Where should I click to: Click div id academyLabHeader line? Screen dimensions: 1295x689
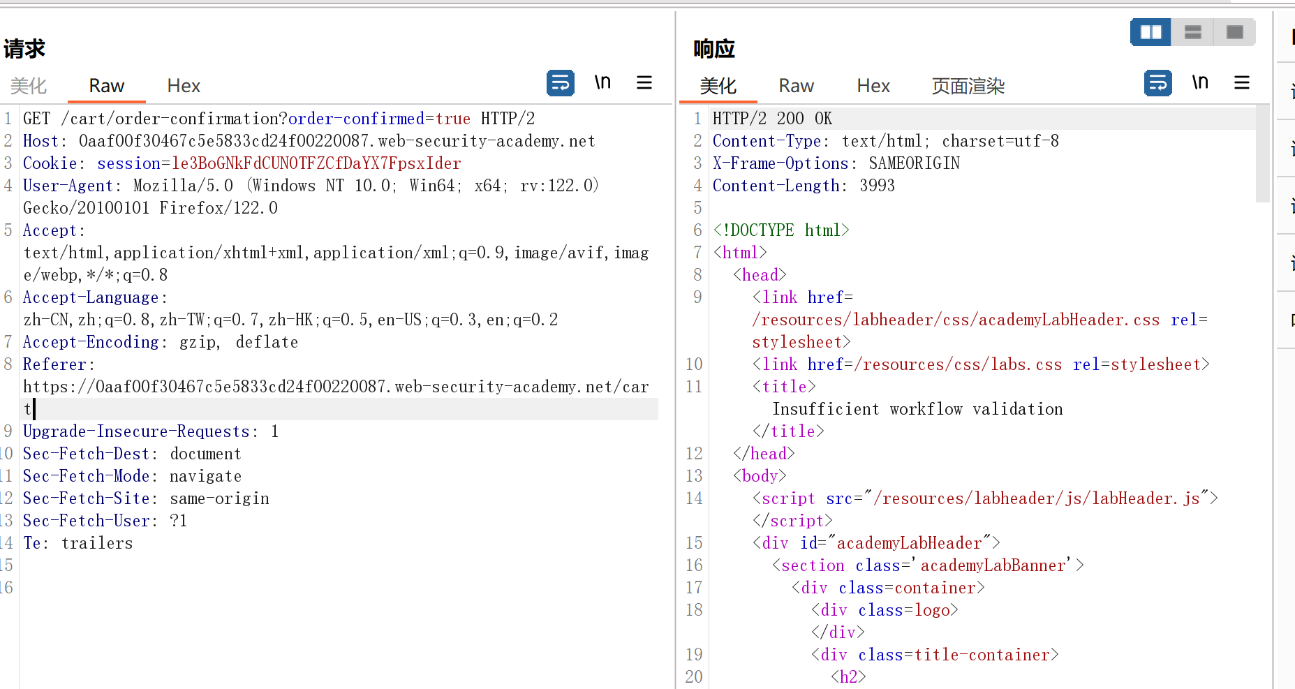coord(876,543)
